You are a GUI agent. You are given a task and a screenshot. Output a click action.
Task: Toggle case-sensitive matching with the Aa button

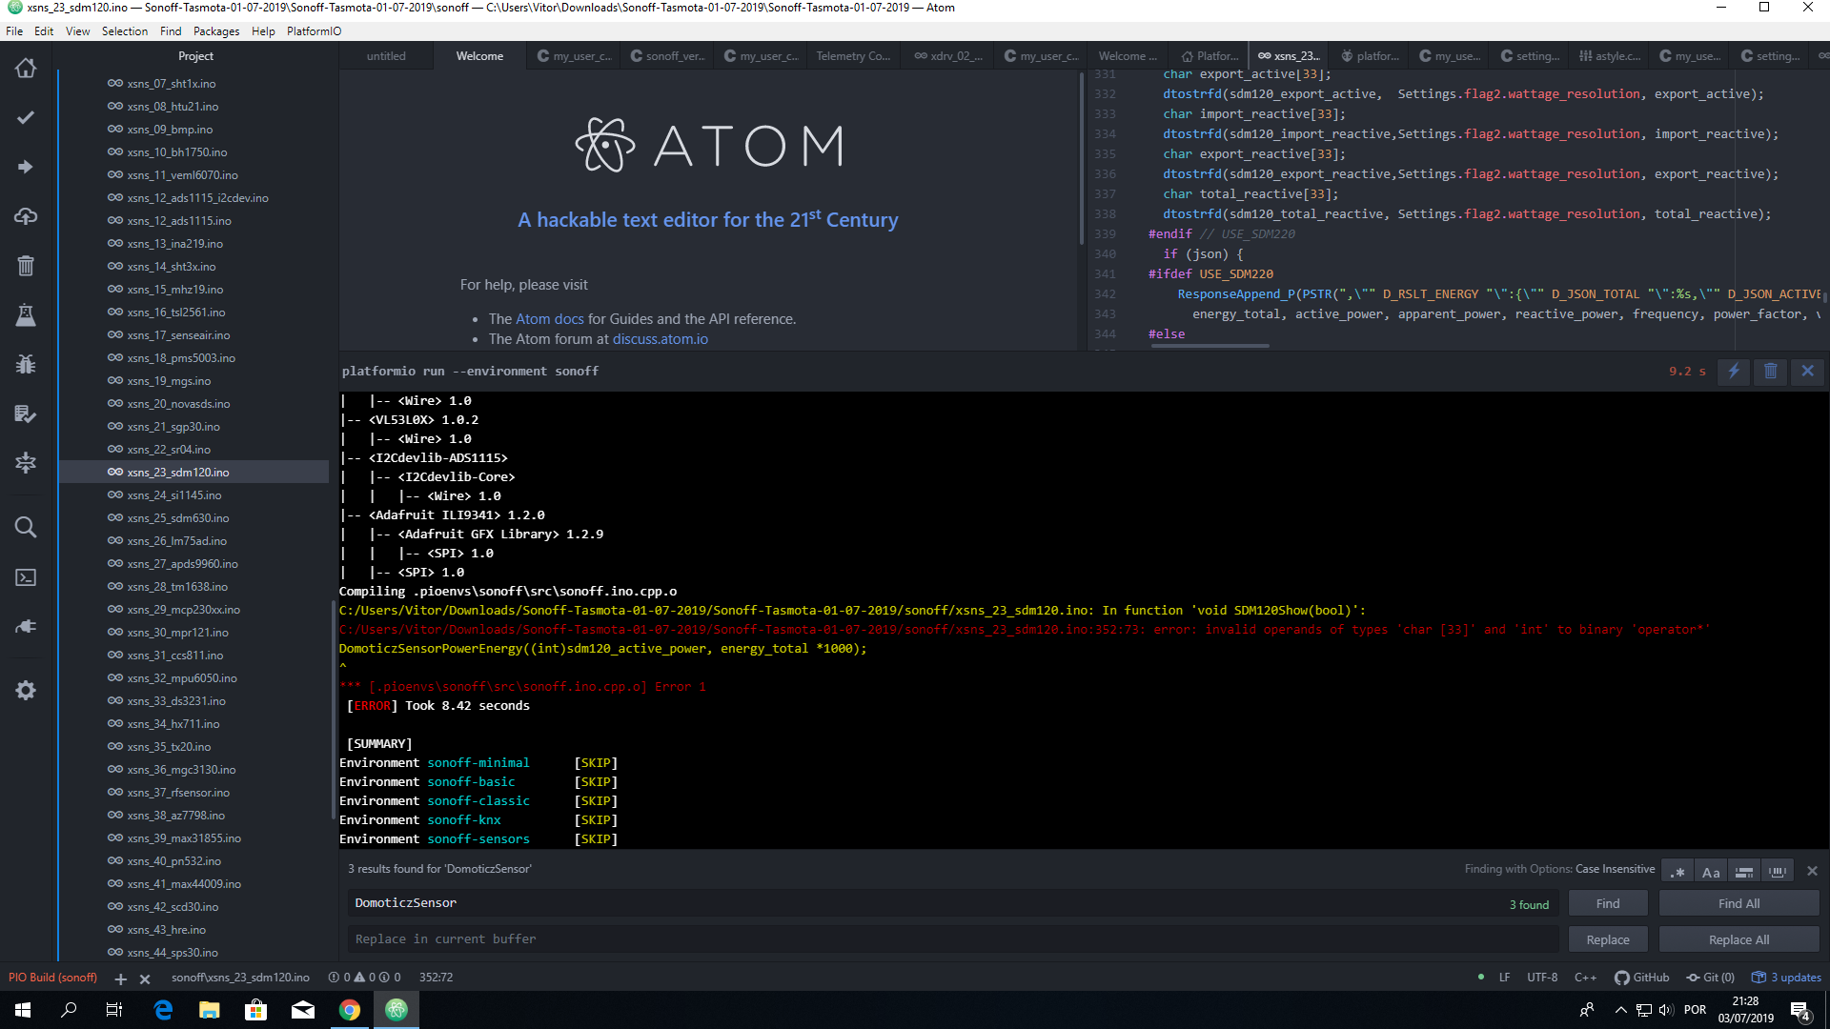tap(1711, 870)
